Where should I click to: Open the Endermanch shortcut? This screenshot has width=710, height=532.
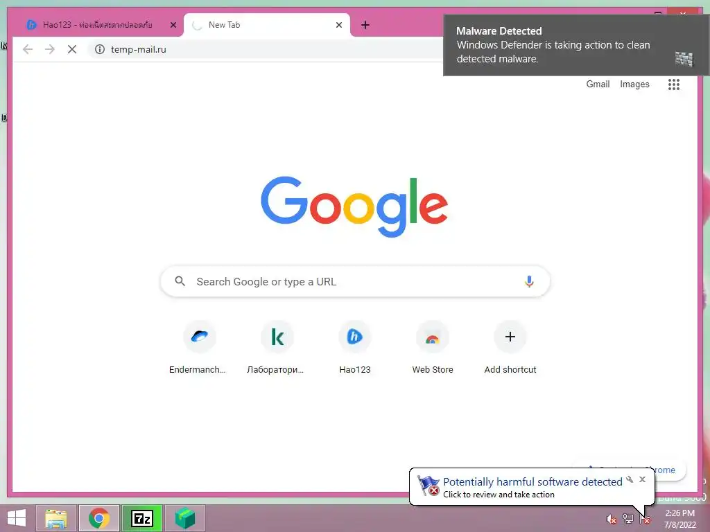point(199,348)
